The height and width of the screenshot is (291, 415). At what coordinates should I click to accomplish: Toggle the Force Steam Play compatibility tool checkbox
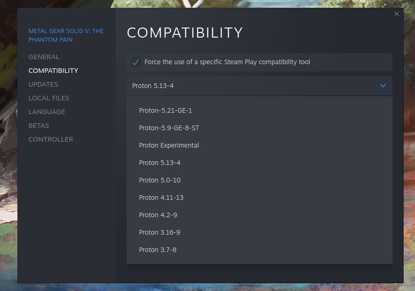click(x=136, y=62)
